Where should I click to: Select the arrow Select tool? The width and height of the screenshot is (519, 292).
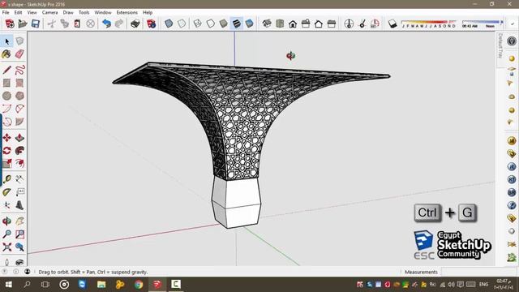click(x=7, y=41)
